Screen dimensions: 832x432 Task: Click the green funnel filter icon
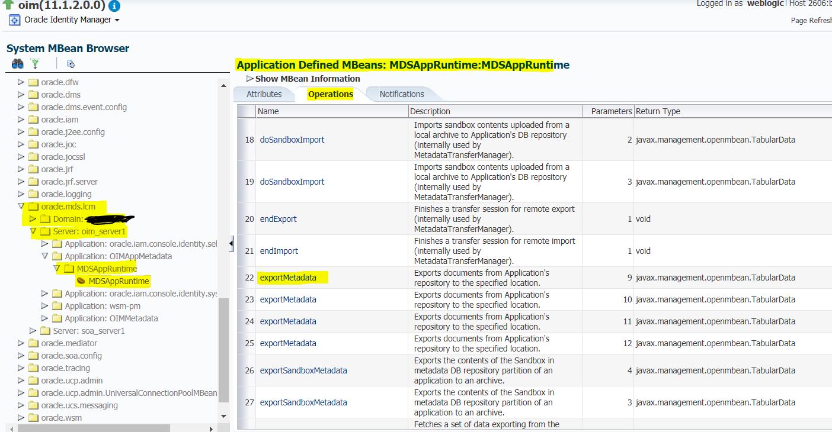35,64
